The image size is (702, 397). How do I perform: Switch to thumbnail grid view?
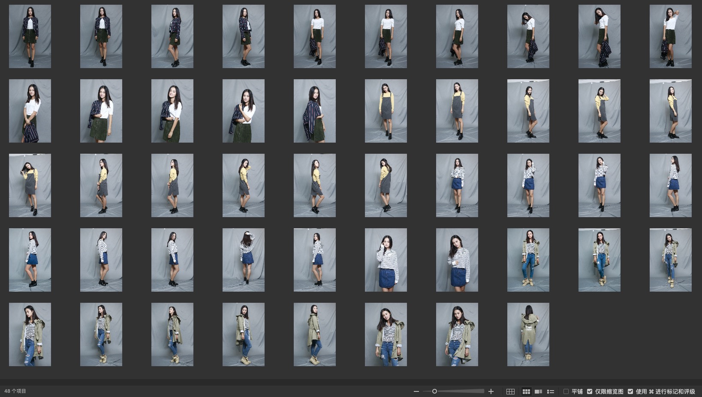pos(526,391)
